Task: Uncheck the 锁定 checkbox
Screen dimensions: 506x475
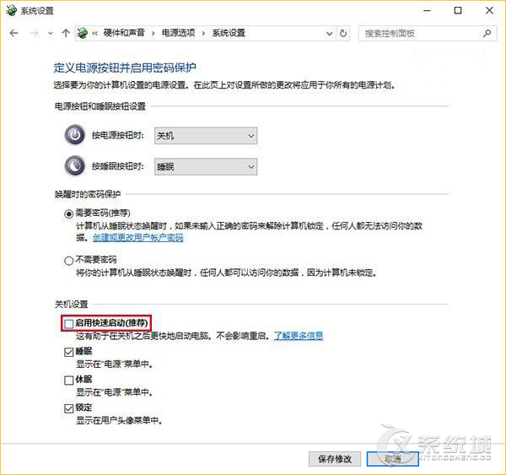Action: click(x=69, y=408)
